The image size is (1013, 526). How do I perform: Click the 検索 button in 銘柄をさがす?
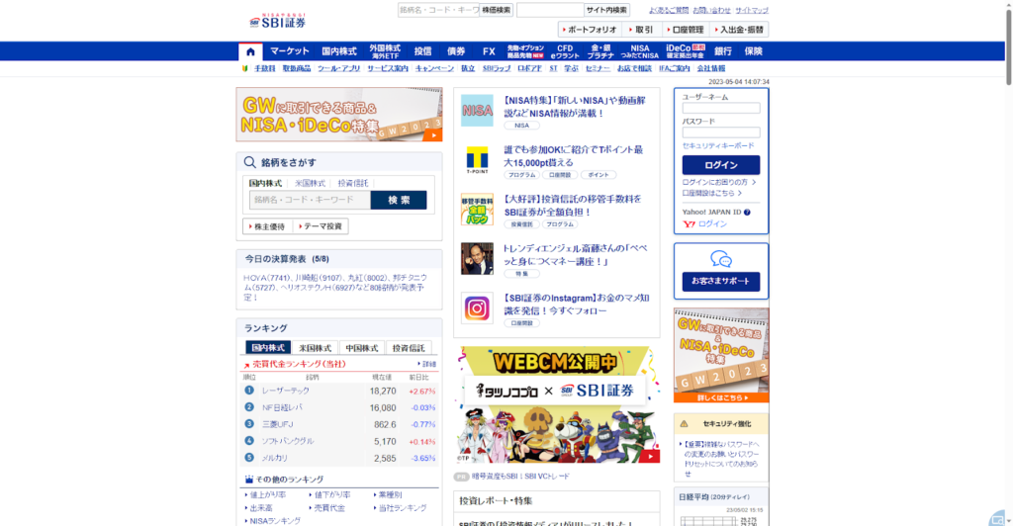[399, 200]
